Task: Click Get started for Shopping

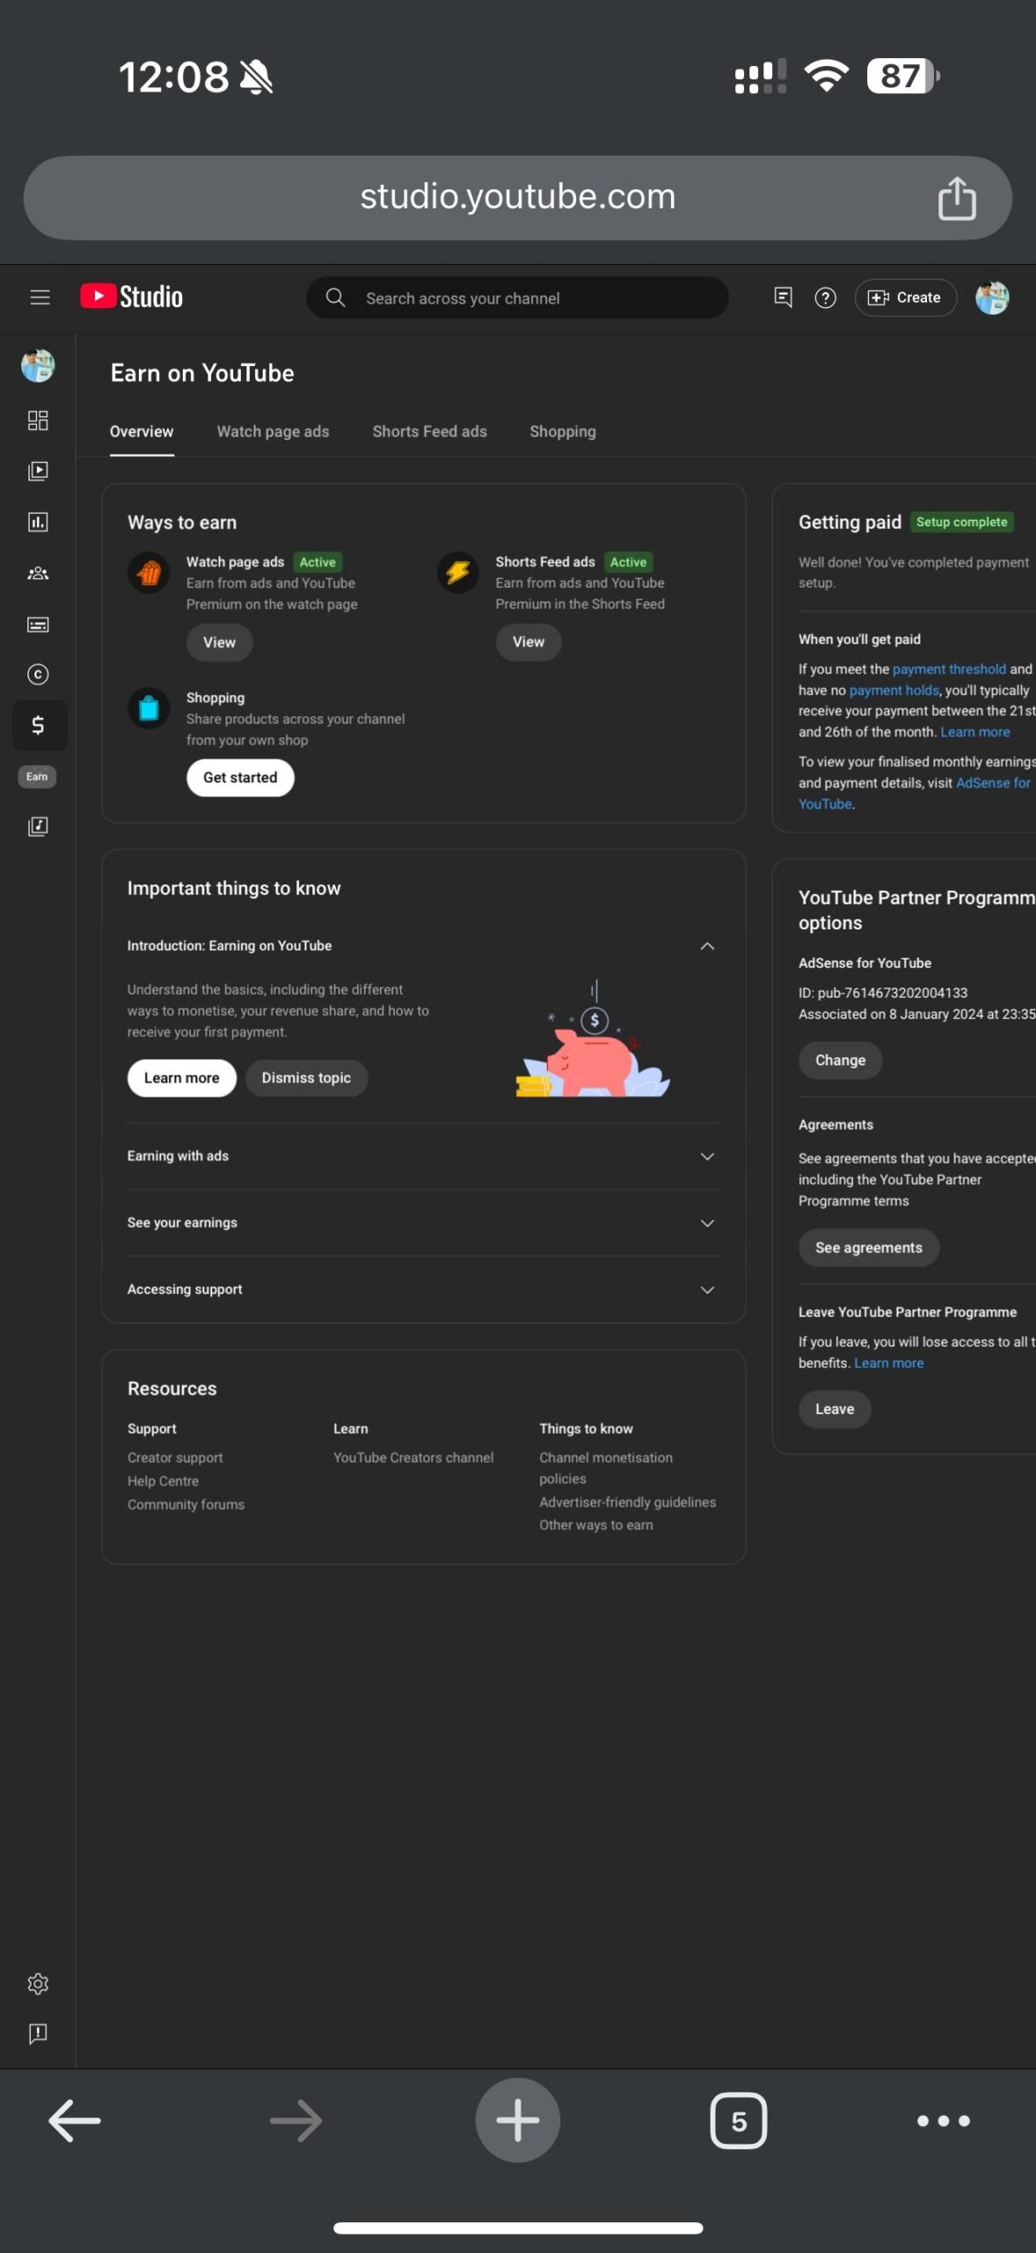Action: coord(240,778)
